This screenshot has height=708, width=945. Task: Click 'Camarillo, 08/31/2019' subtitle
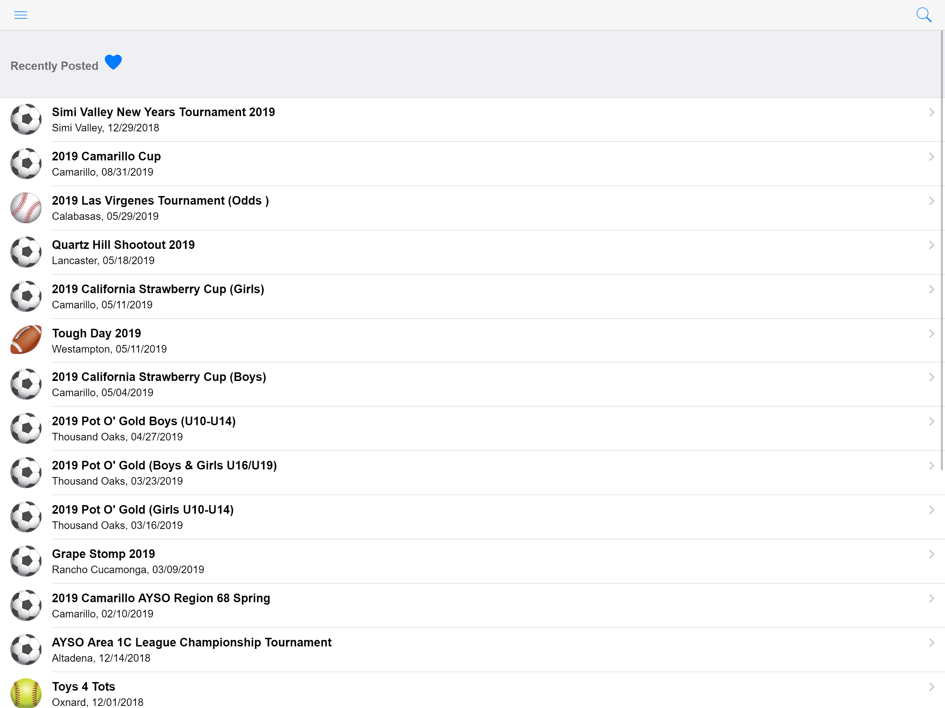pos(102,172)
